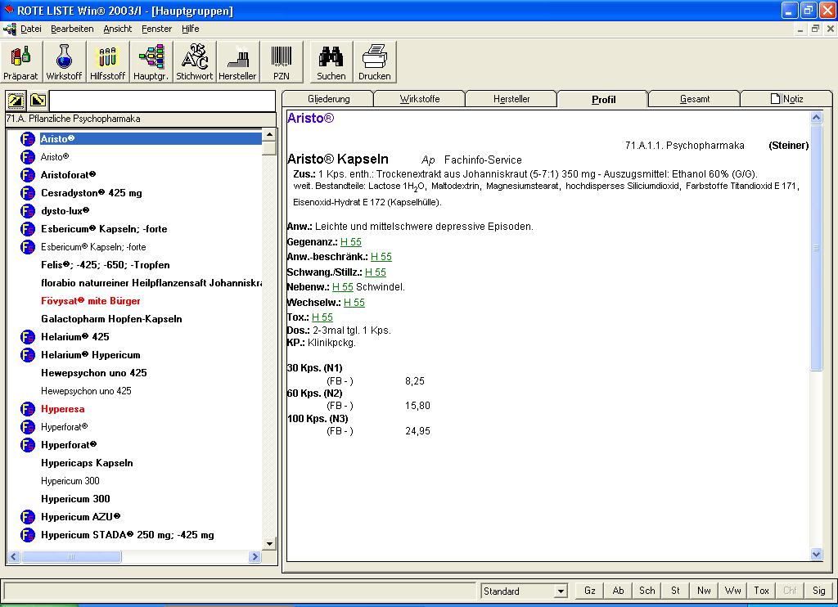
Task: Click the PZN barcode icon
Action: point(282,62)
